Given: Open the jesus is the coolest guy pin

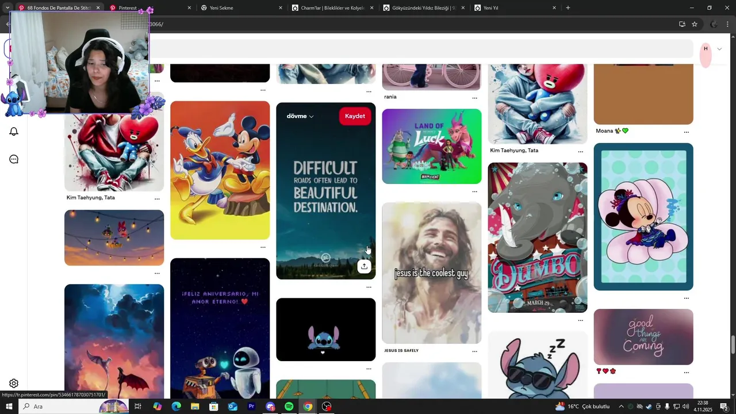Looking at the screenshot, I should coord(431,273).
